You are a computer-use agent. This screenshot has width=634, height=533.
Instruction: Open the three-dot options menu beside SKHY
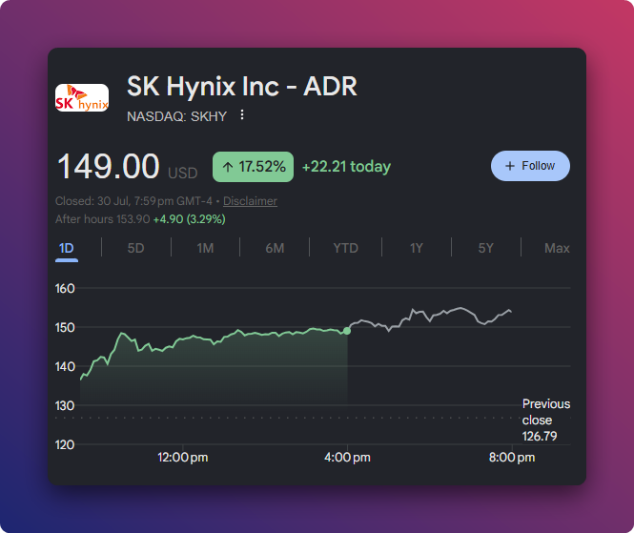click(242, 114)
